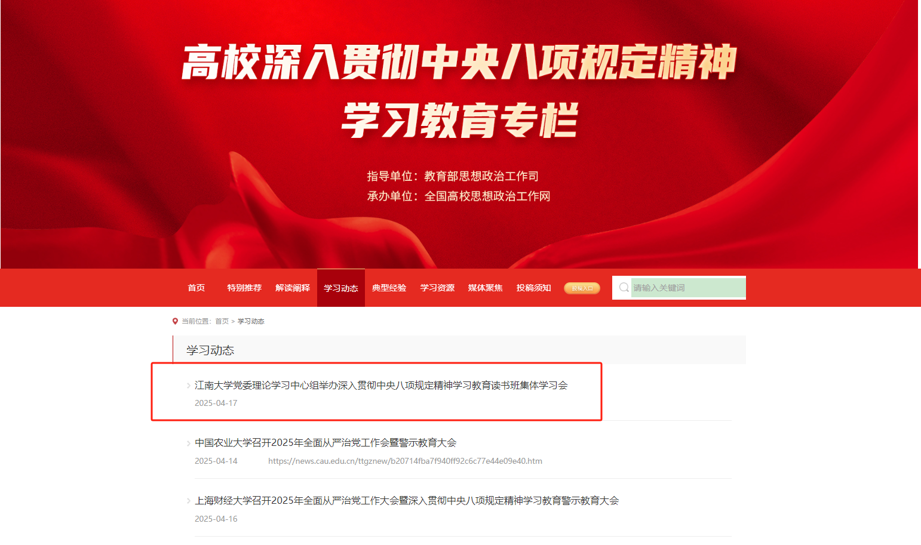Open the 首页 navigation item

click(x=197, y=288)
